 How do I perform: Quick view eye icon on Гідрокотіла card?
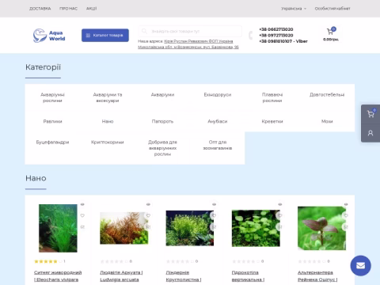click(x=280, y=204)
